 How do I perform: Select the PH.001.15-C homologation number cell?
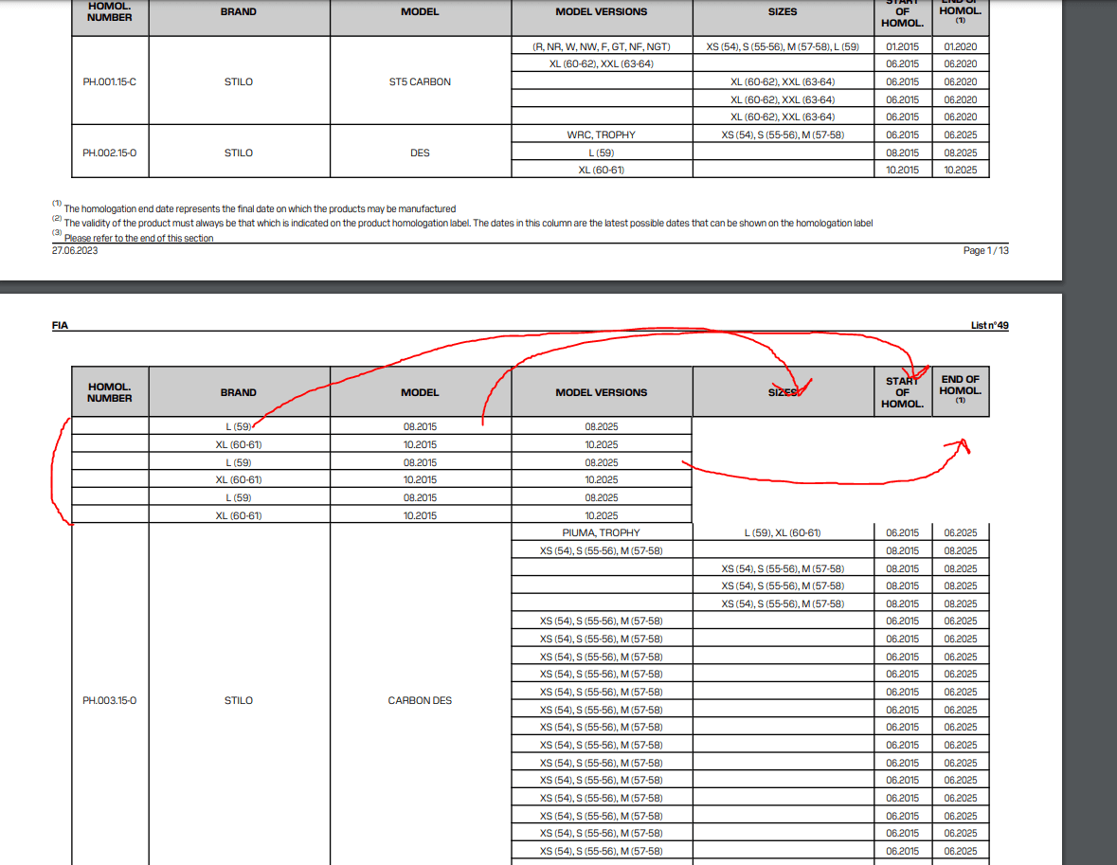click(x=109, y=81)
